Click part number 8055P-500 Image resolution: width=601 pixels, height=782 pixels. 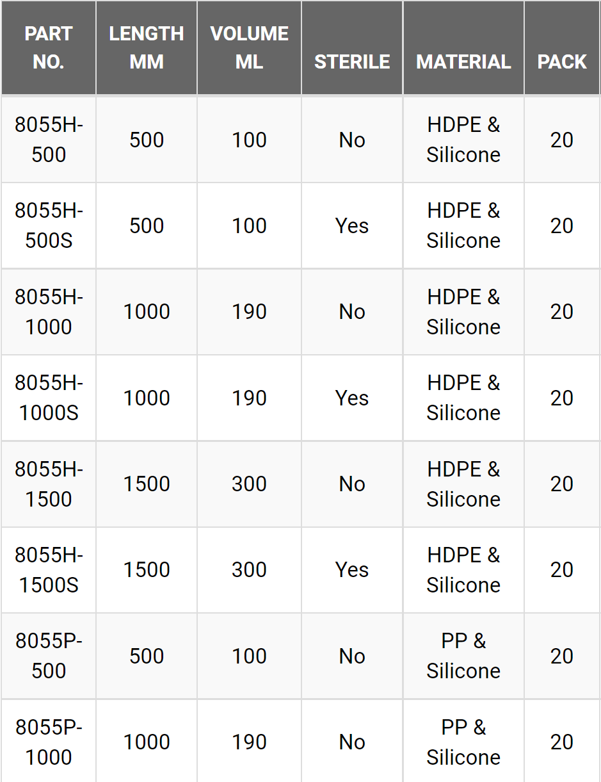click(x=49, y=656)
